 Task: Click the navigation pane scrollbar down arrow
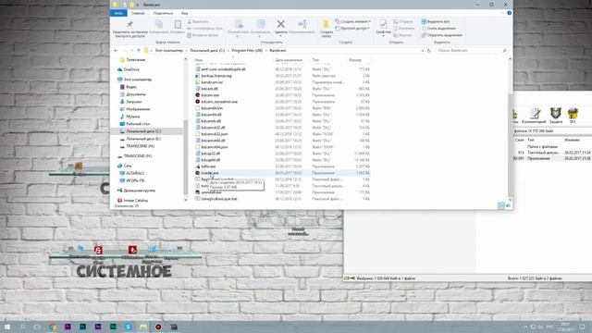tap(185, 200)
